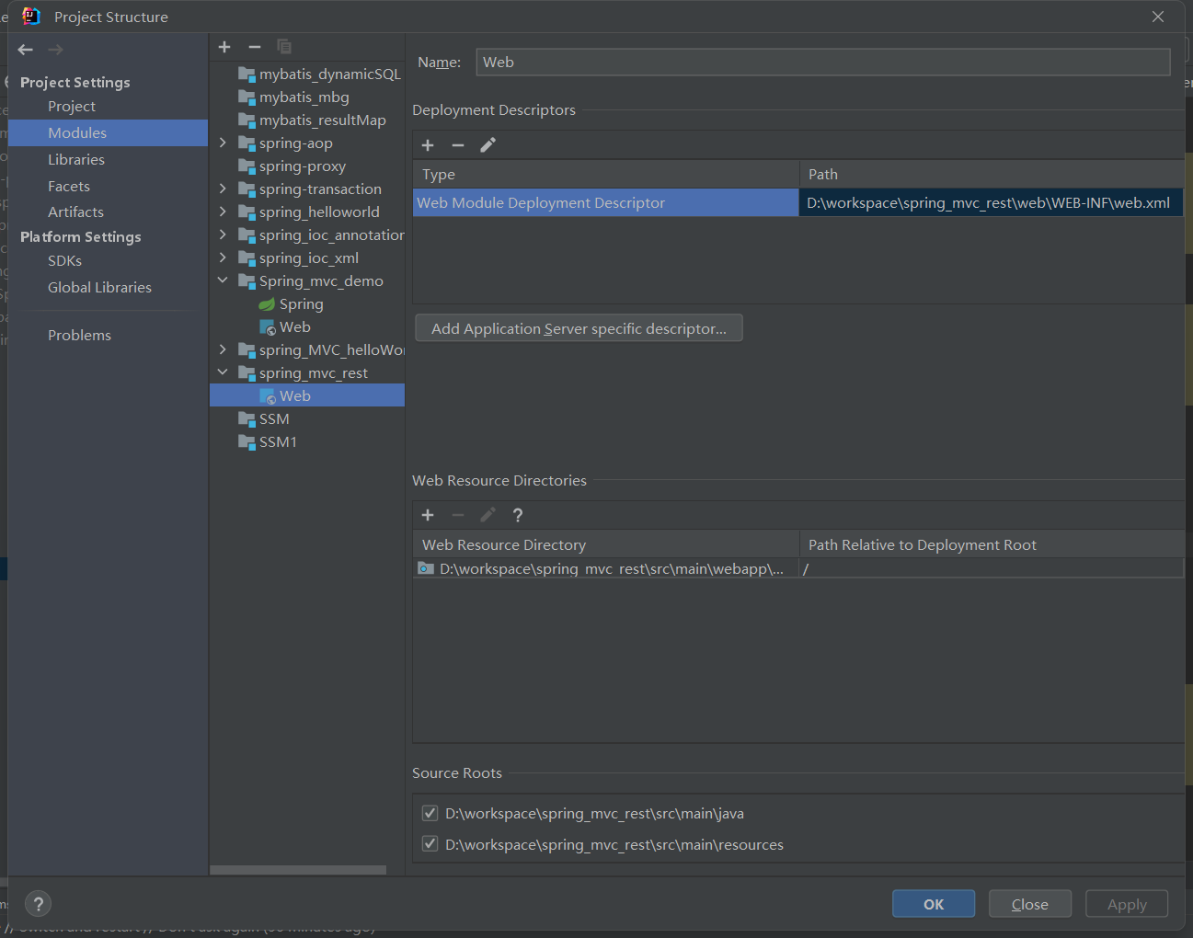Open the SDKs platform settings
The width and height of the screenshot is (1193, 938).
[64, 261]
